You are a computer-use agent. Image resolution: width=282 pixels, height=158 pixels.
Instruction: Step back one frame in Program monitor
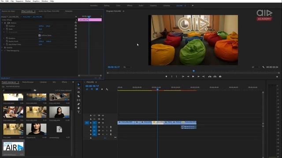click(x=188, y=76)
